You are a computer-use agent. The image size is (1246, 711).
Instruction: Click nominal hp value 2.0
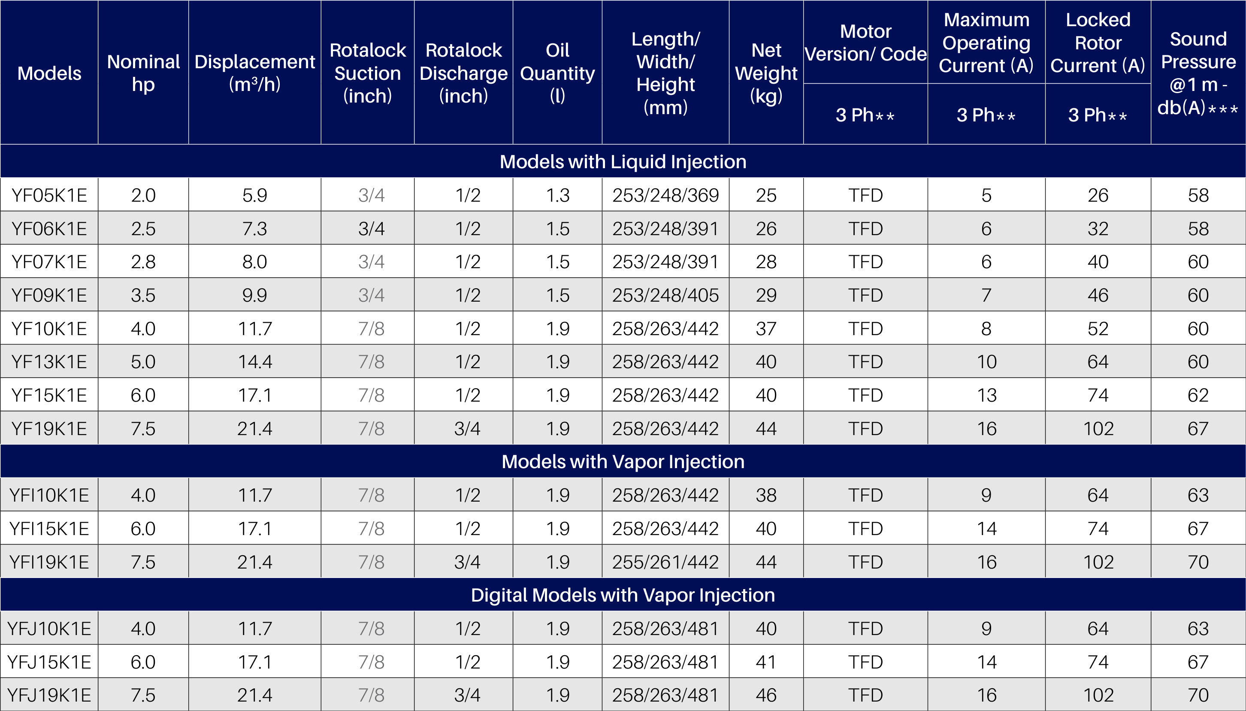[x=143, y=195]
